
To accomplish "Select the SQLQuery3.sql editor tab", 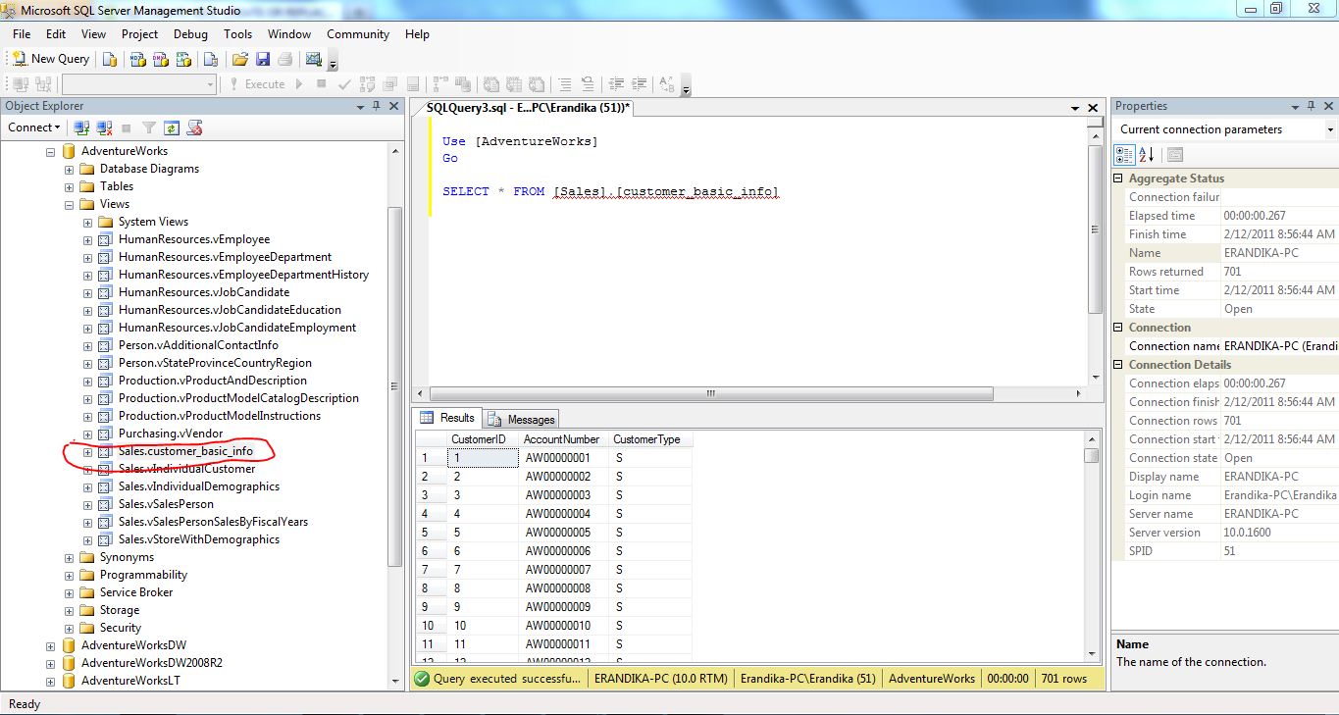I will click(x=529, y=107).
